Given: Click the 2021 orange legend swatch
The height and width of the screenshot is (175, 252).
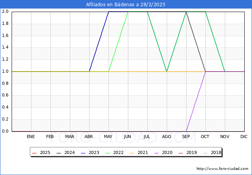Looking at the screenshot, I should 132,153.
